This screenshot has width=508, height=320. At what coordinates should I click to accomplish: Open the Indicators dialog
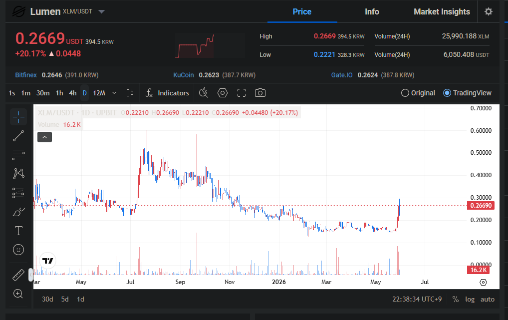(x=167, y=93)
